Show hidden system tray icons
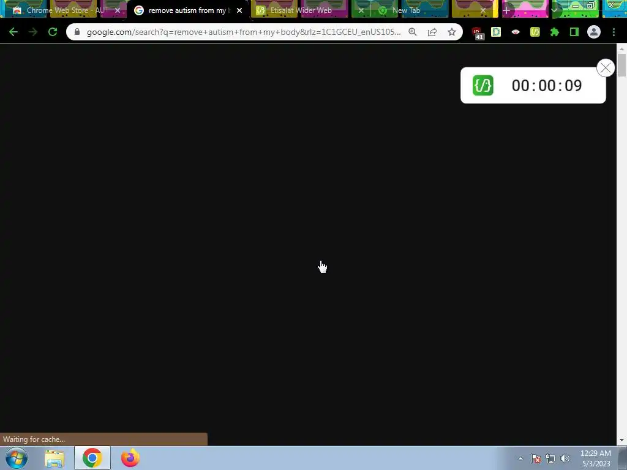627x470 pixels. tap(520, 458)
